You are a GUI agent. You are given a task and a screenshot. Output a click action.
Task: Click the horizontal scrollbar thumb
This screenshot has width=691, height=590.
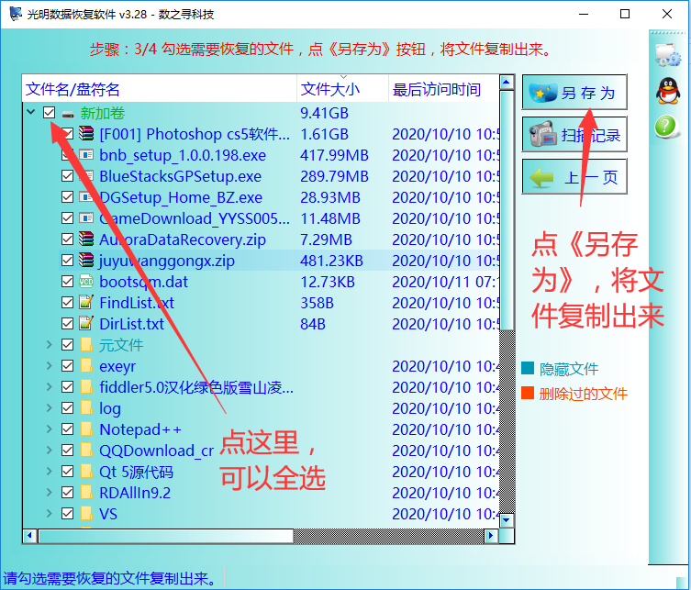point(166,536)
